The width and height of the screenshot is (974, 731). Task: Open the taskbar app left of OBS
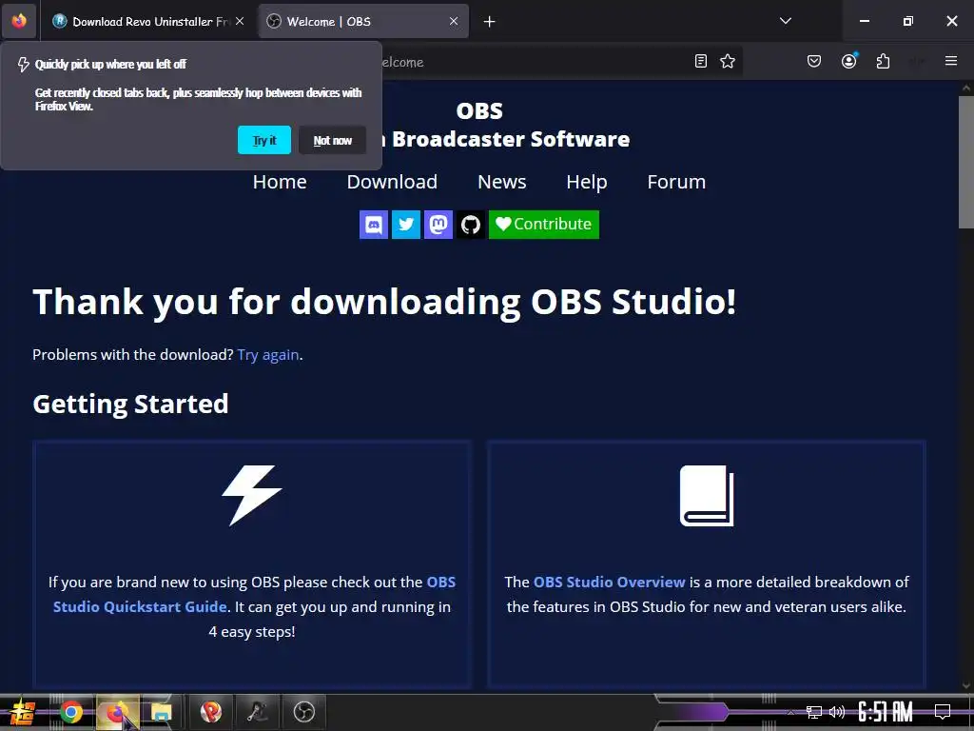coord(258,712)
